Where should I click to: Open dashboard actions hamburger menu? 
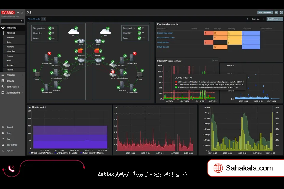(276, 12)
